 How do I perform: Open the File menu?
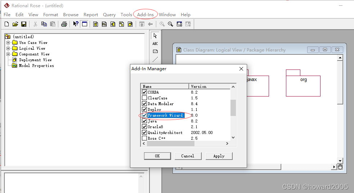tap(7, 15)
